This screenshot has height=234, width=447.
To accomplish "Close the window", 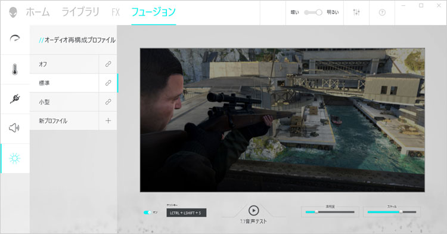I will (439, 6).
